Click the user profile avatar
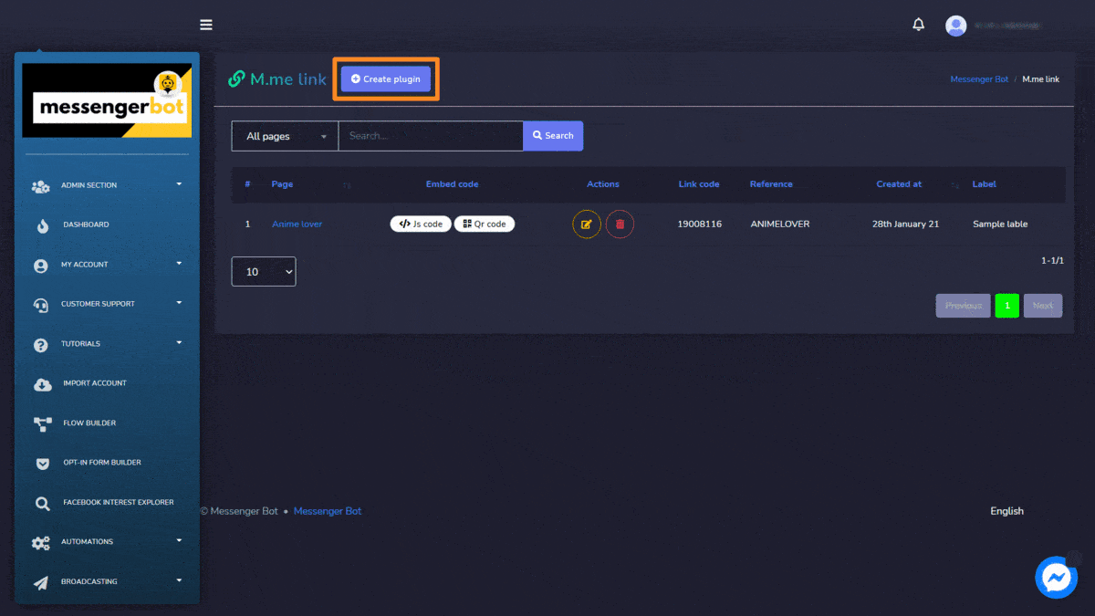 point(955,26)
